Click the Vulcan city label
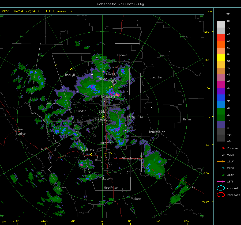The image size is (241, 225). pyautogui.click(x=136, y=199)
